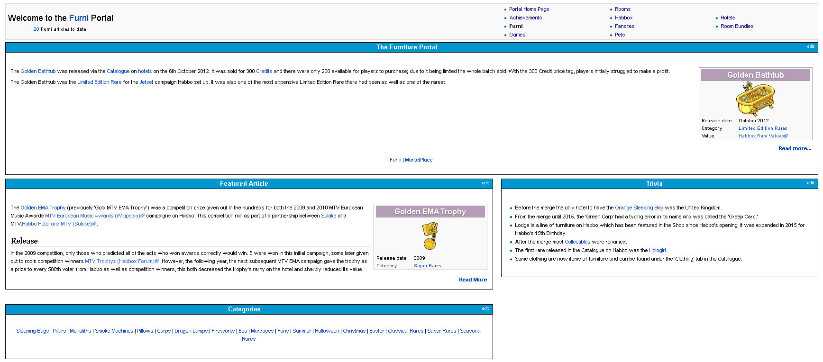823x362 pixels.
Task: Edit the Featured Article section
Action: tap(485, 183)
